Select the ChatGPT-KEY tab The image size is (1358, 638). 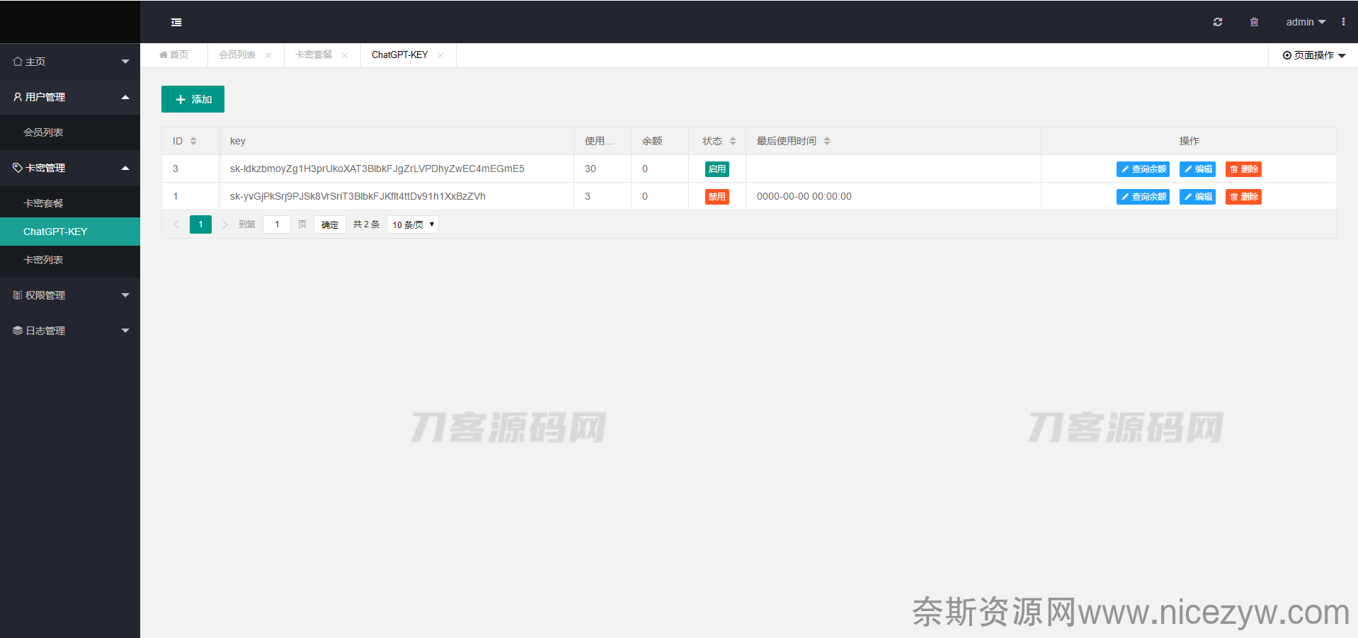tap(400, 55)
